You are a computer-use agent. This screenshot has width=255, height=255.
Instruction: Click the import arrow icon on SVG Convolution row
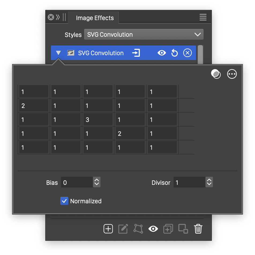[x=136, y=53]
